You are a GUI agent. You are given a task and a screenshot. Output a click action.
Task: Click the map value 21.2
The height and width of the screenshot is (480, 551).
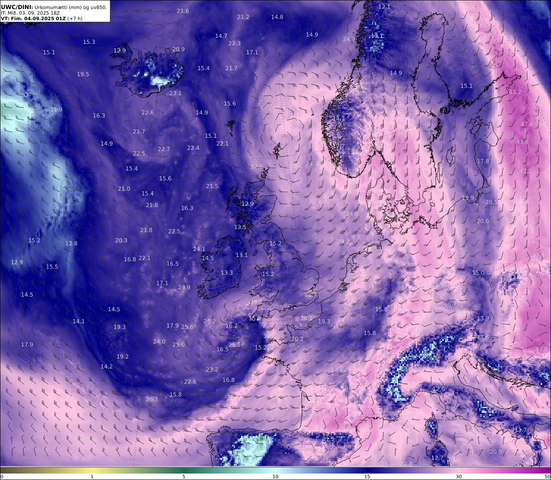(x=243, y=17)
